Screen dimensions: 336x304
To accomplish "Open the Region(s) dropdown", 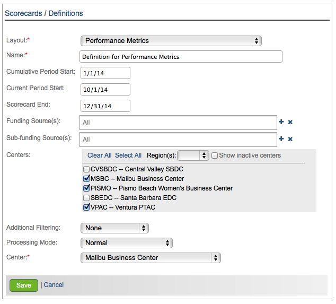I will (193, 155).
